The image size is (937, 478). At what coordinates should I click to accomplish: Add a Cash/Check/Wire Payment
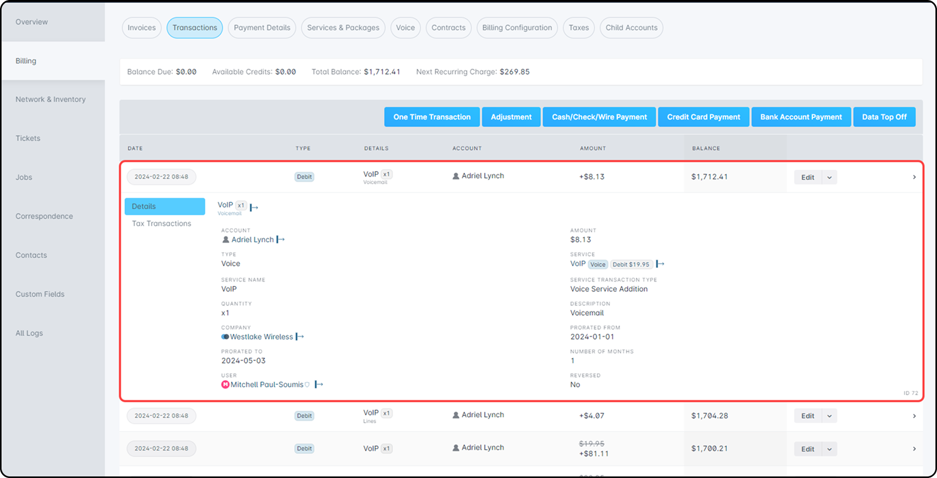[599, 117]
